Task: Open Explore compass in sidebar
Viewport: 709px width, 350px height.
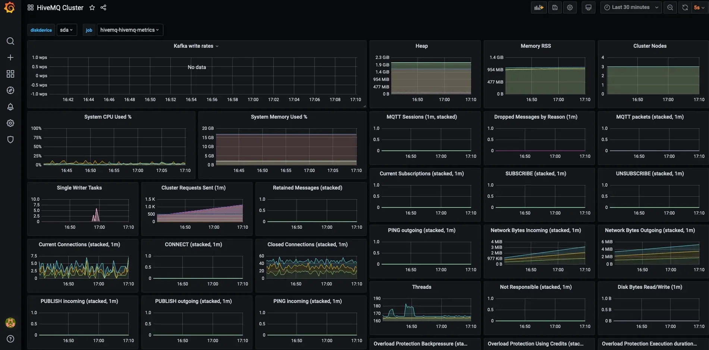Action: pyautogui.click(x=10, y=90)
